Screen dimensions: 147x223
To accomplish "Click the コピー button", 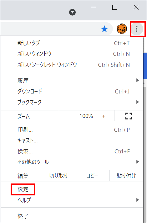I will click(93, 176).
